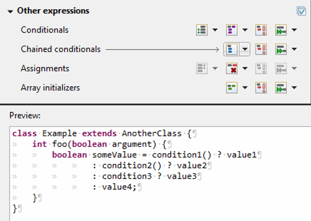
Task: Click the Chained conditionals blue wrap policy icon
Action: tap(232, 49)
